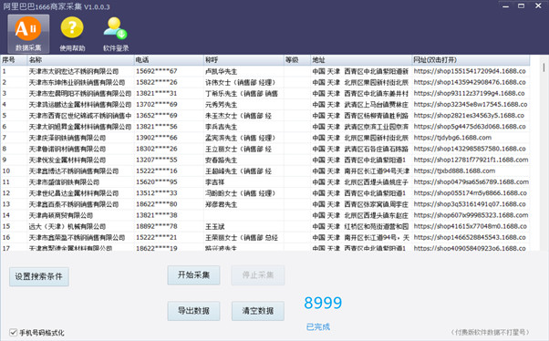The image size is (549, 341).
Task: Click the 已完成 status label
Action: click(x=318, y=327)
